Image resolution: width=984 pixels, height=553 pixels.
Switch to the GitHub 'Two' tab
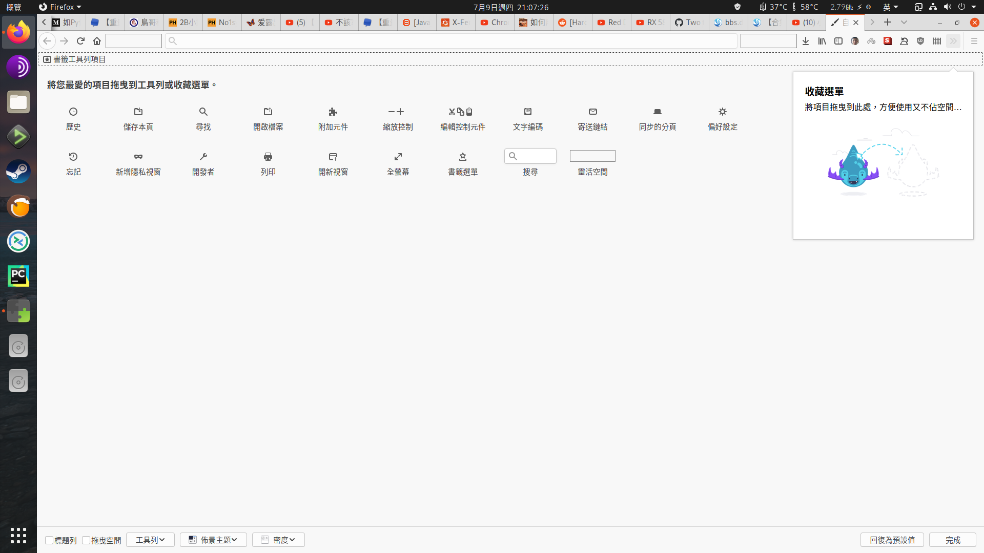click(x=689, y=23)
